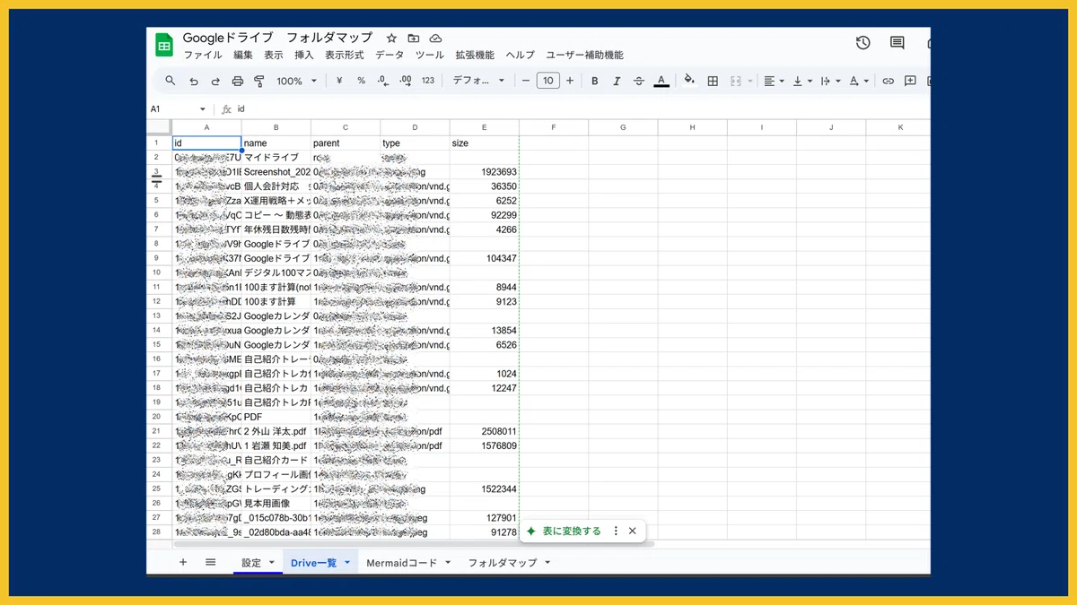Select cell with size 1923693
The image size is (1077, 605).
pos(485,171)
